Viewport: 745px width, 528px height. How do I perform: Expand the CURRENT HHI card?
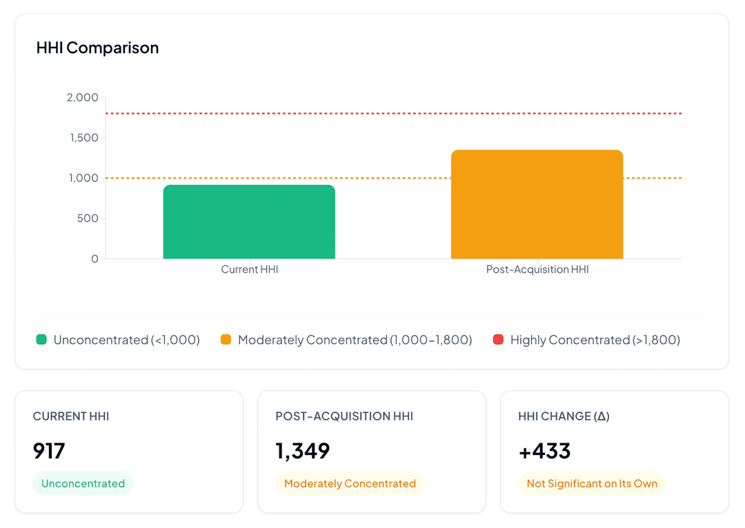click(x=129, y=451)
